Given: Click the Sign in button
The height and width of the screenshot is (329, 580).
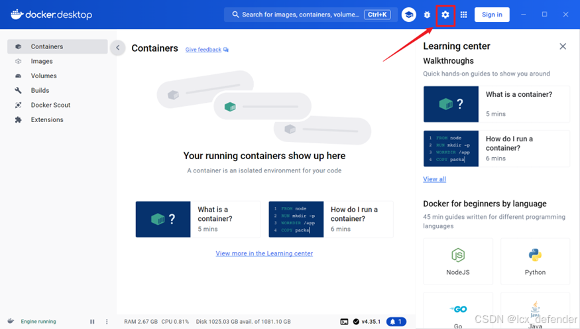Looking at the screenshot, I should [x=492, y=15].
